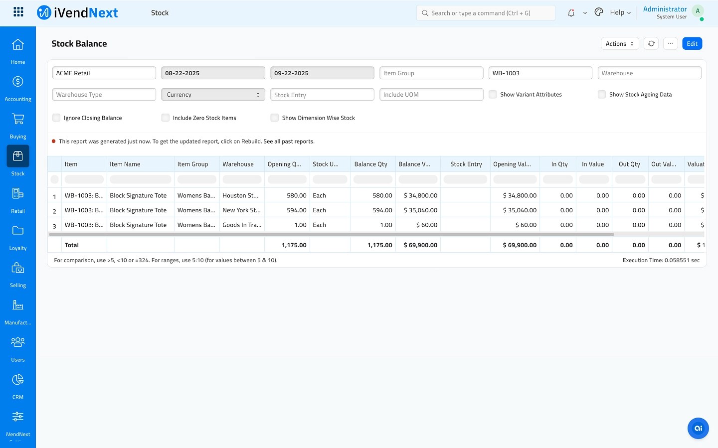This screenshot has width=718, height=448.
Task: Select the Stock module icon
Action: [18, 156]
